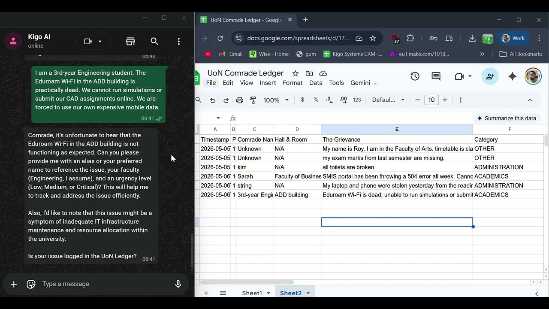The width and height of the screenshot is (549, 309).
Task: Click the Kigo AI profile avatar
Action: click(x=13, y=41)
